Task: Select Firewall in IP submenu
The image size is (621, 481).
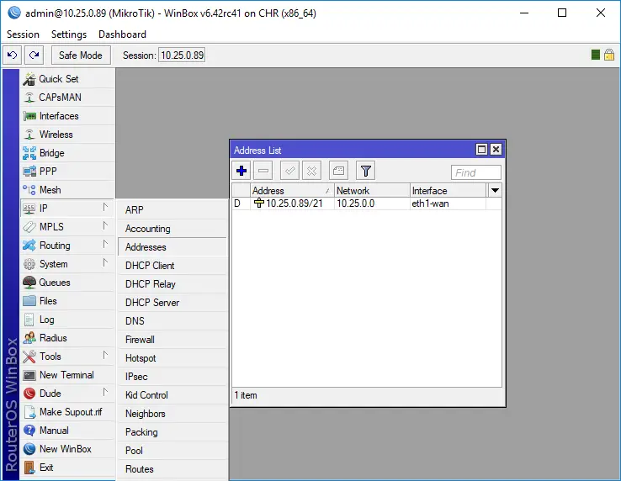Action: pos(172,340)
